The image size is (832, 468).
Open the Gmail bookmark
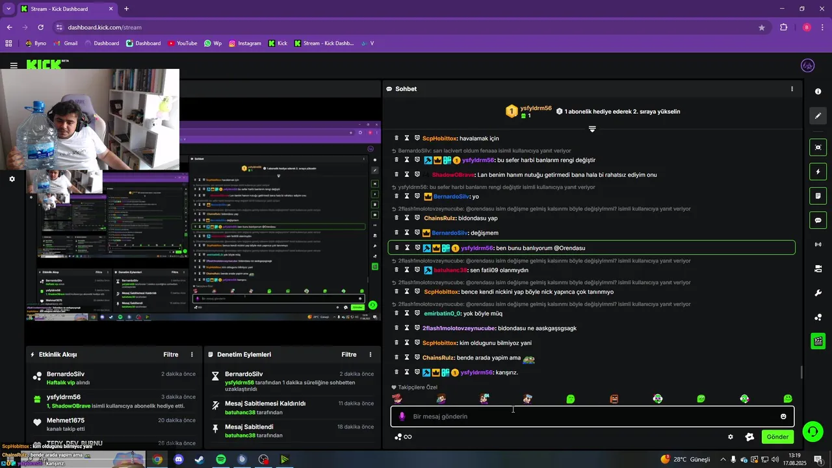pos(66,44)
